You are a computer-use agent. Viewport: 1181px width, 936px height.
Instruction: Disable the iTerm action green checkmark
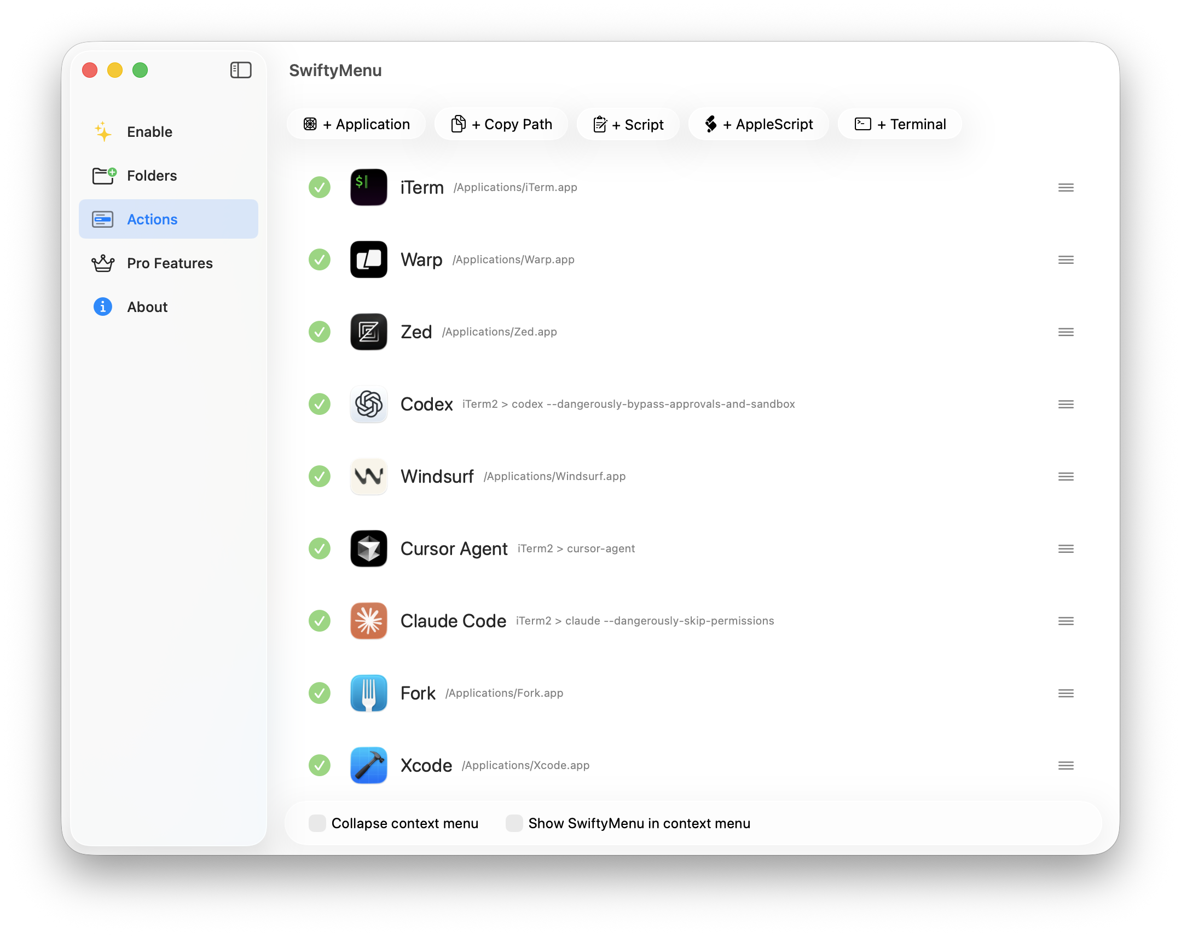pyautogui.click(x=320, y=187)
